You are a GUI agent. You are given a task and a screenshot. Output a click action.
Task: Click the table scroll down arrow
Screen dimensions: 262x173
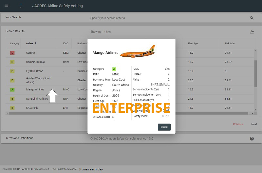click(x=255, y=110)
